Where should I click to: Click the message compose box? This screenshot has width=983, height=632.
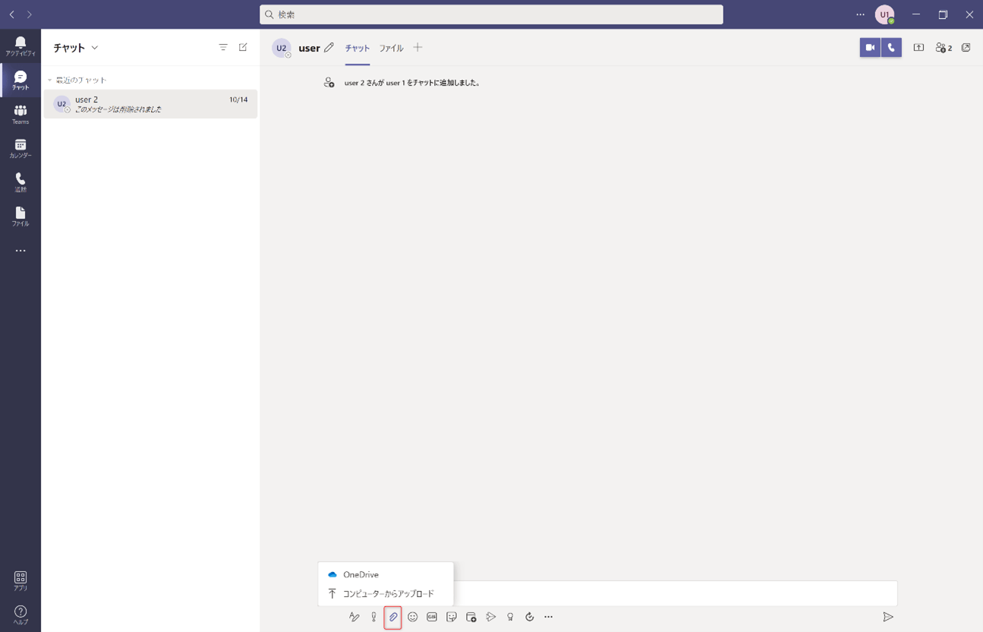(675, 593)
